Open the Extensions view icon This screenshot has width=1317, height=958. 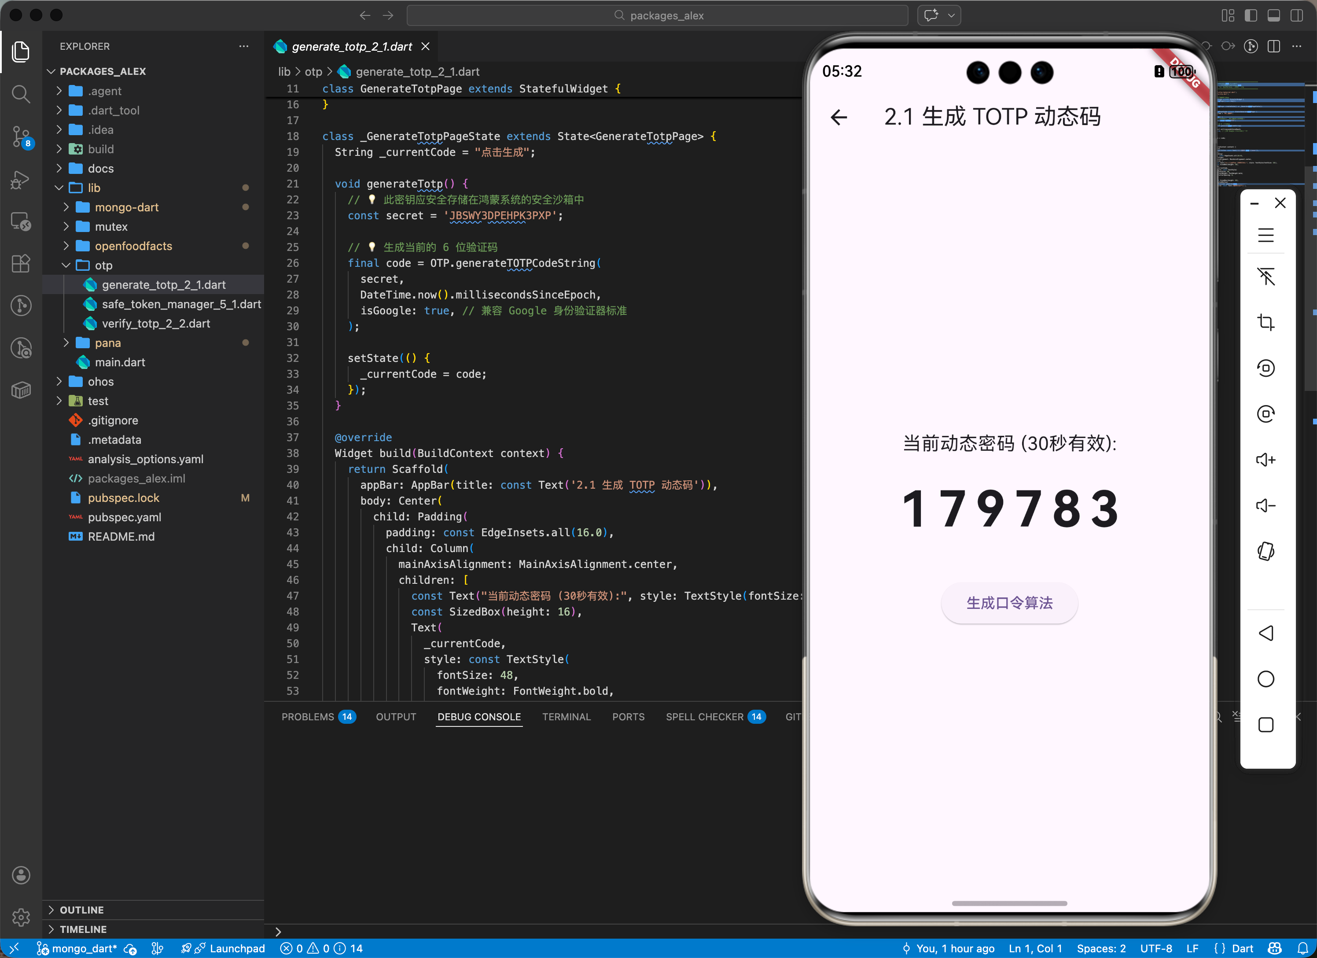pos(21,264)
